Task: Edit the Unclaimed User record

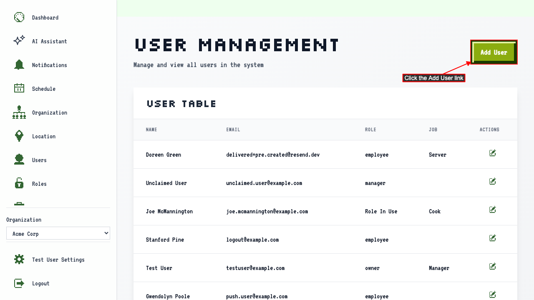Action: point(493,182)
